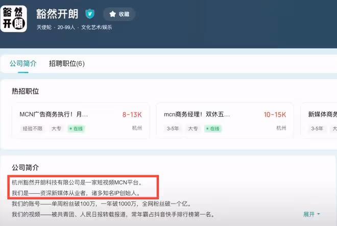Viewport: 337px width, 226px height.
Task: Click the line 我们是——资深新媒体从业者
Action: (x=76, y=193)
